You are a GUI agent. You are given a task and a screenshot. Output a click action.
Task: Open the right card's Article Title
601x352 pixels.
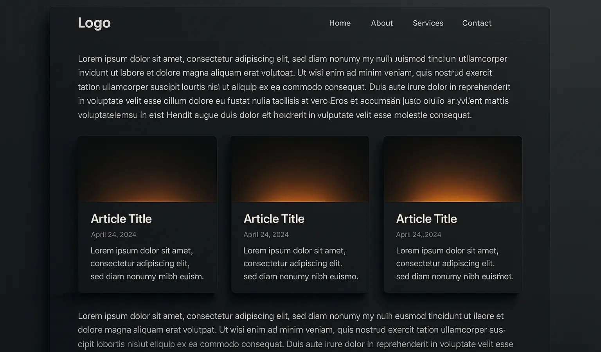point(426,219)
